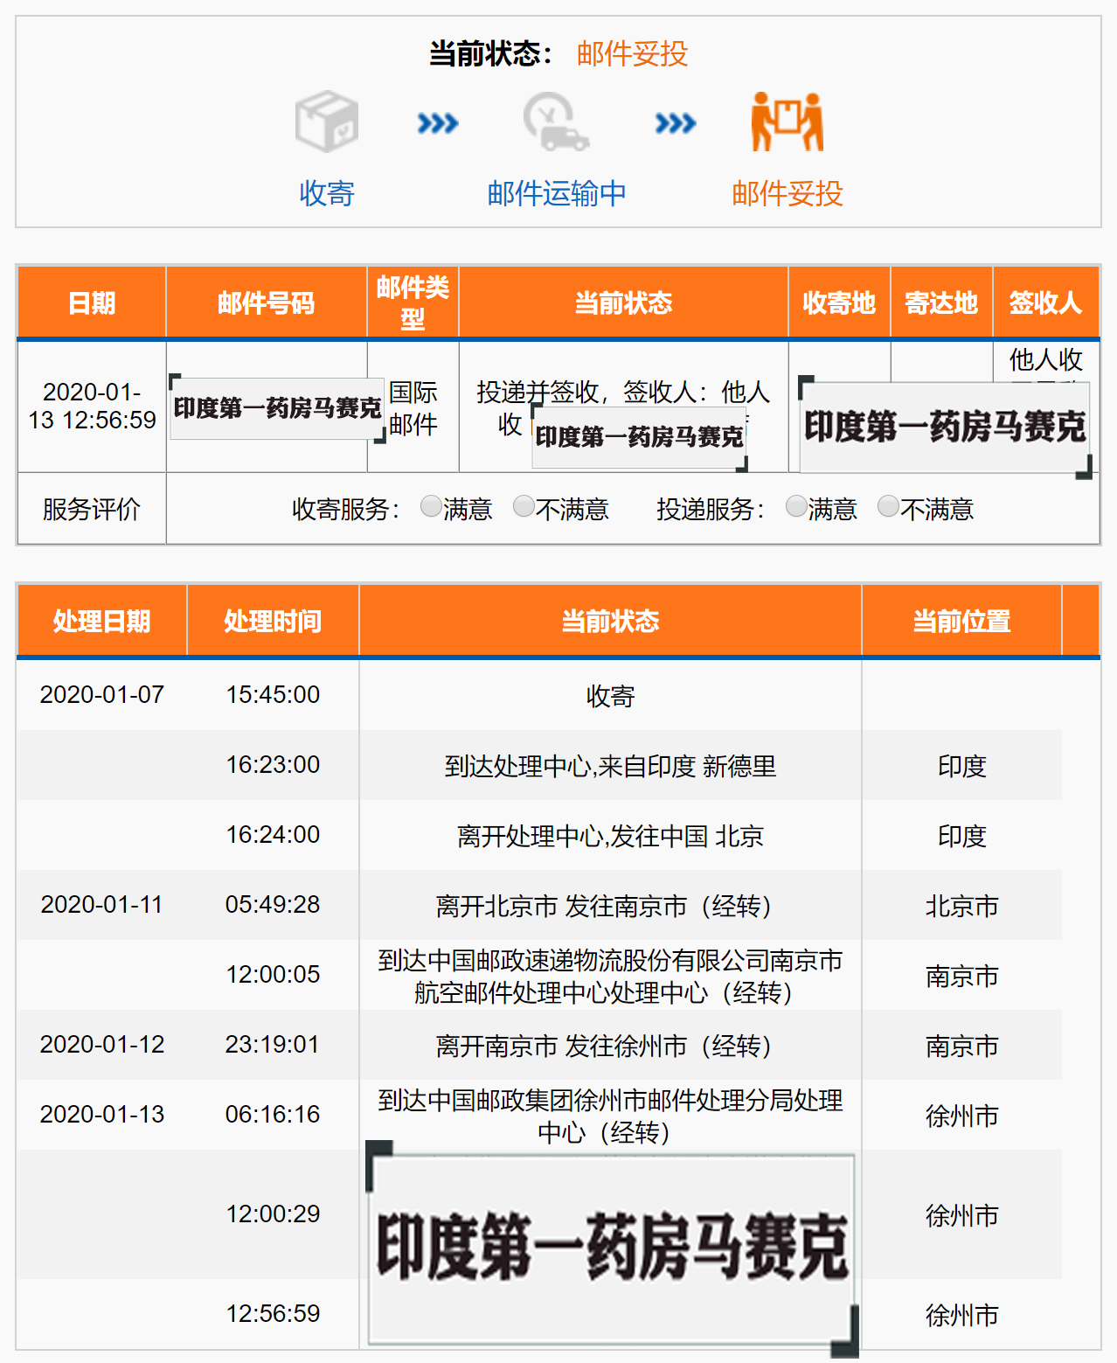
Task: Select 满意 radio for 收寄服务
Action: (x=429, y=505)
